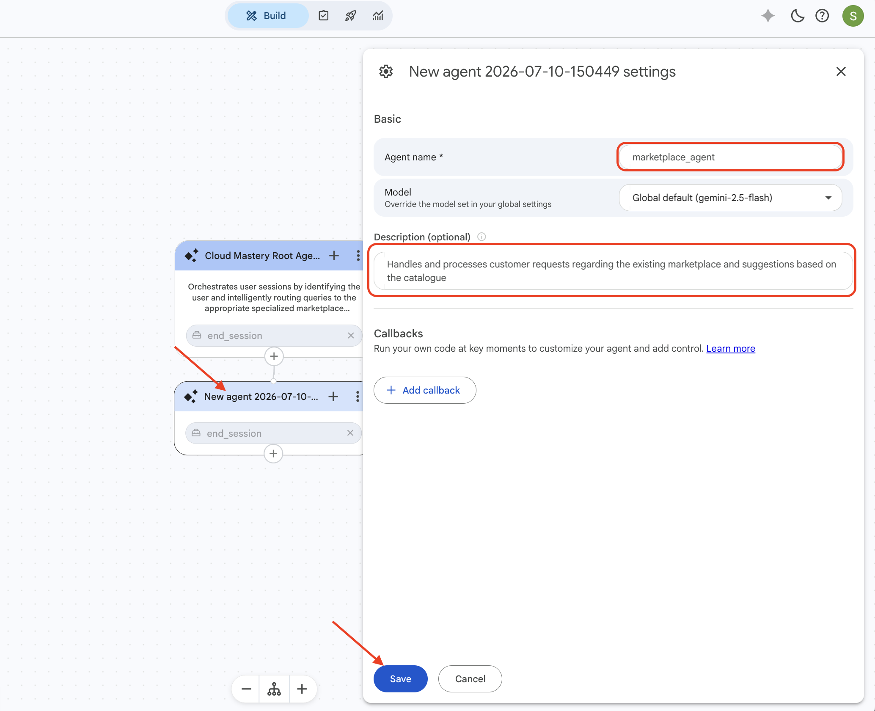
Task: Click the sparkle icon on Cloud Mastery node
Action: point(192,255)
